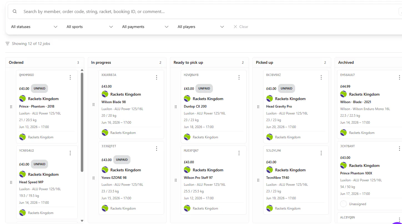Clear all filters with Clear button
The image size is (402, 224).
(x=241, y=27)
